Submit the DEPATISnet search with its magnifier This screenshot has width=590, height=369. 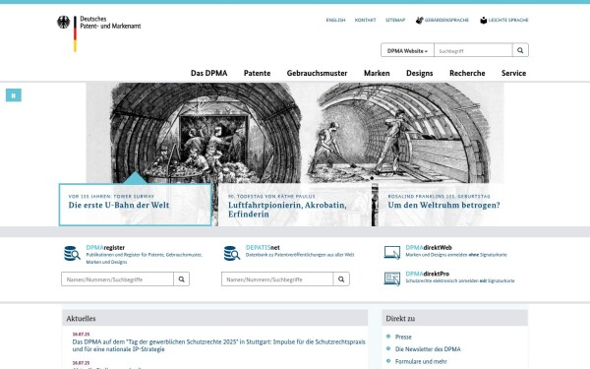[x=341, y=279]
